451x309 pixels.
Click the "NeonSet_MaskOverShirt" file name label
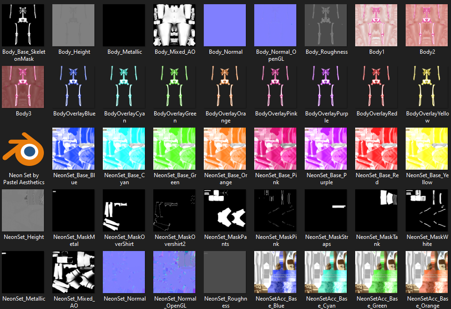[124, 241]
